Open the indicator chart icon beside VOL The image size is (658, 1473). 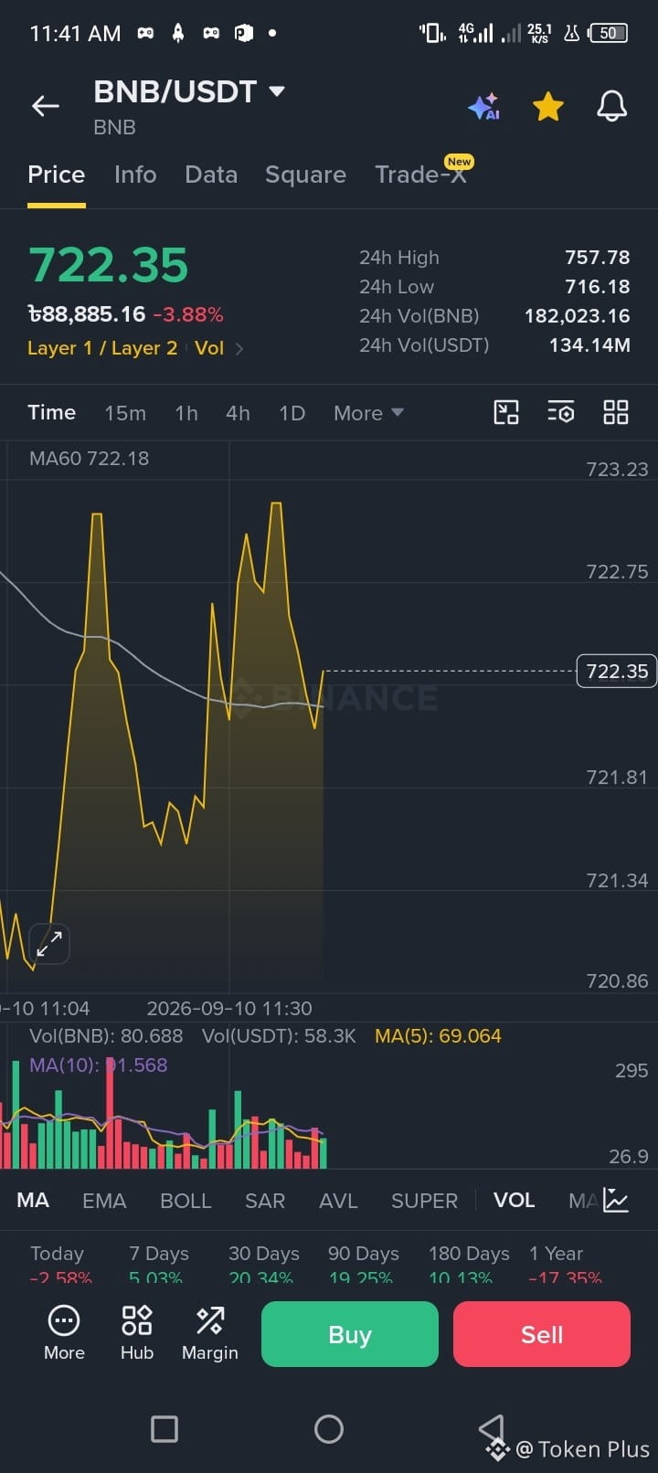[x=616, y=1201]
